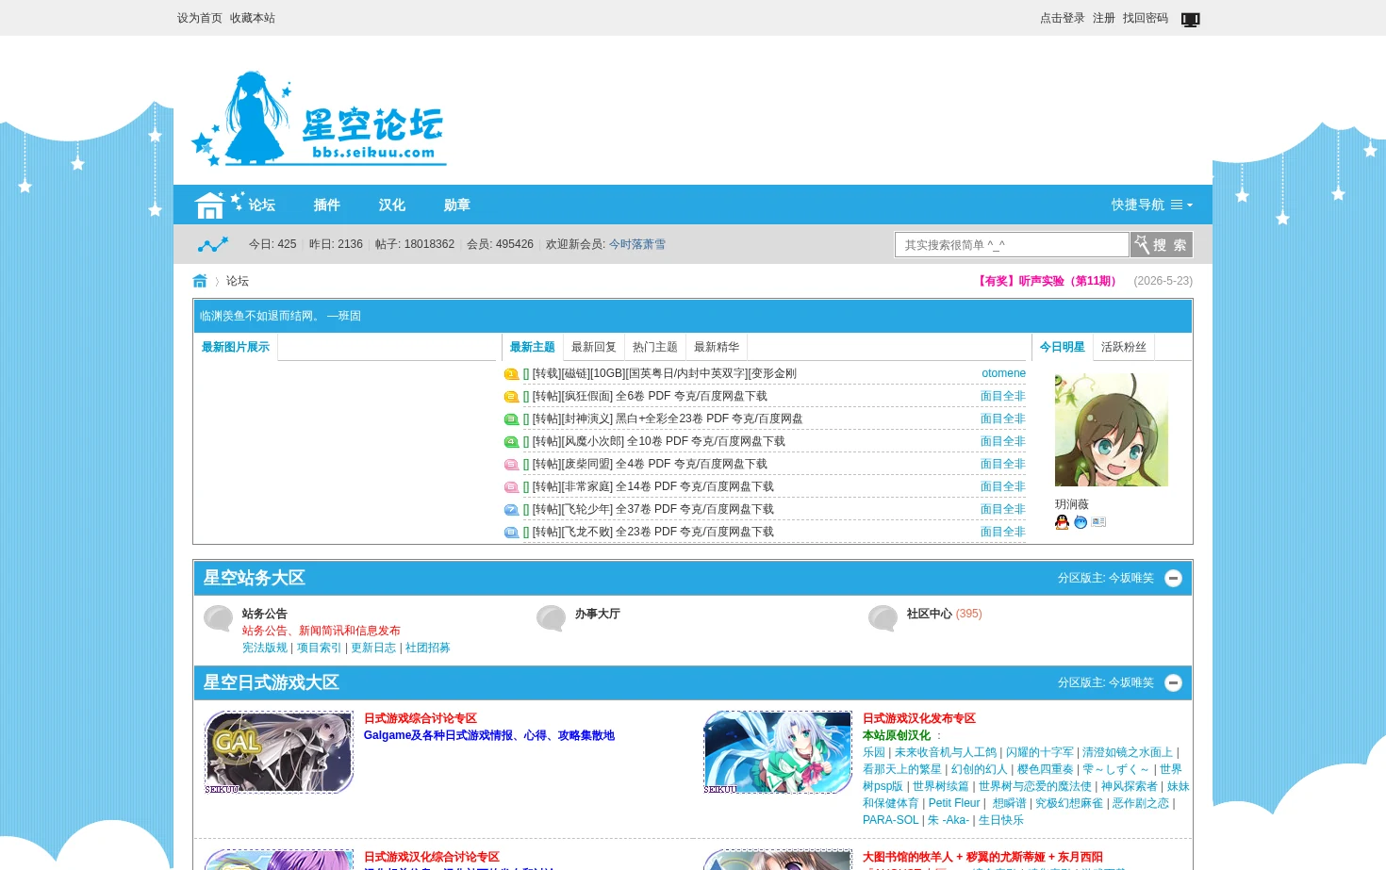Click the rank 6 bubble icon beside 非常家庭 thread
Screen dimensions: 1386x870
point(511,487)
